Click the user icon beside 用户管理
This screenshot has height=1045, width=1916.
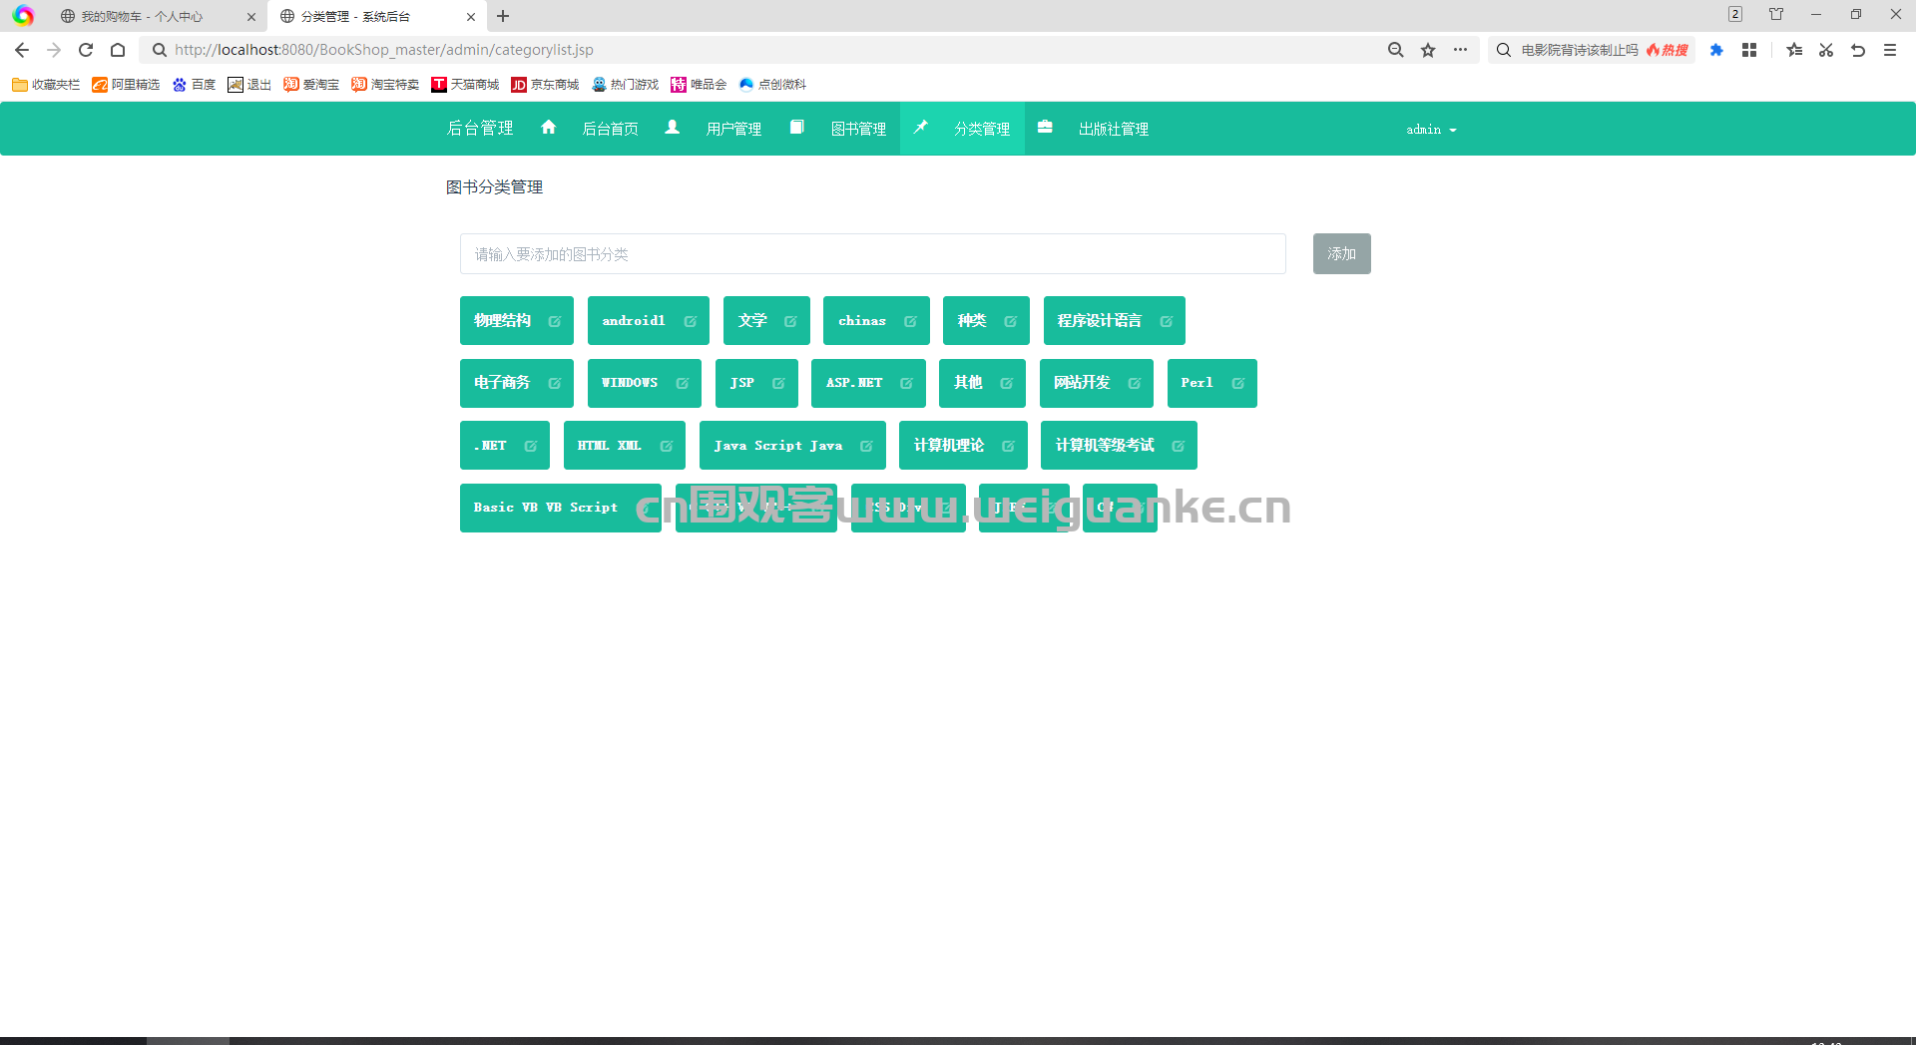673,127
